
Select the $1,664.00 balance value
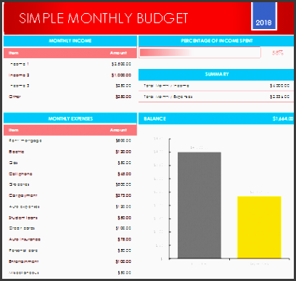click(x=283, y=118)
